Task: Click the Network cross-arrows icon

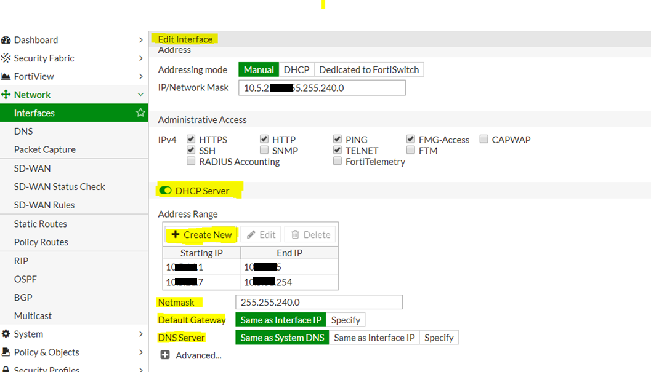Action: point(6,95)
